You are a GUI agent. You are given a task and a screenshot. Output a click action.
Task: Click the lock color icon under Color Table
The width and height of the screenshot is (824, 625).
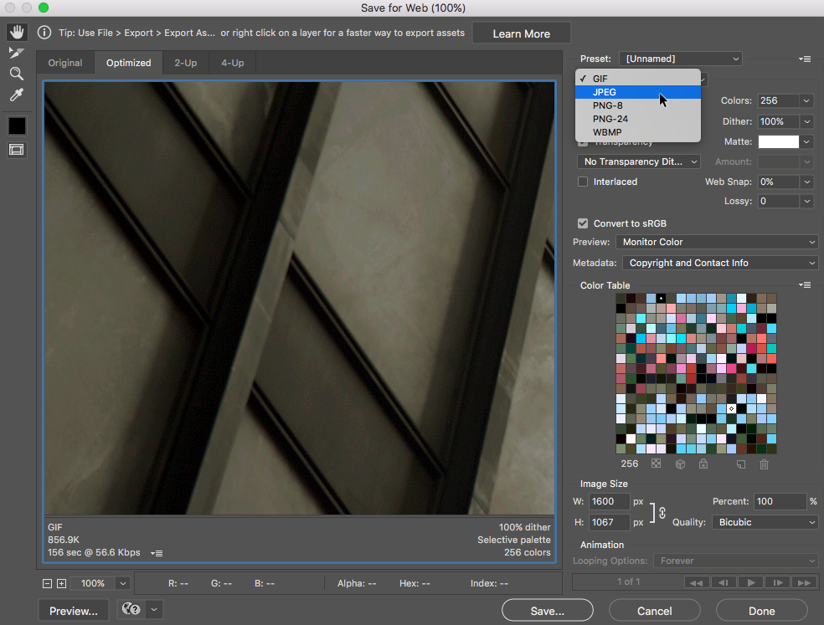[x=703, y=464]
